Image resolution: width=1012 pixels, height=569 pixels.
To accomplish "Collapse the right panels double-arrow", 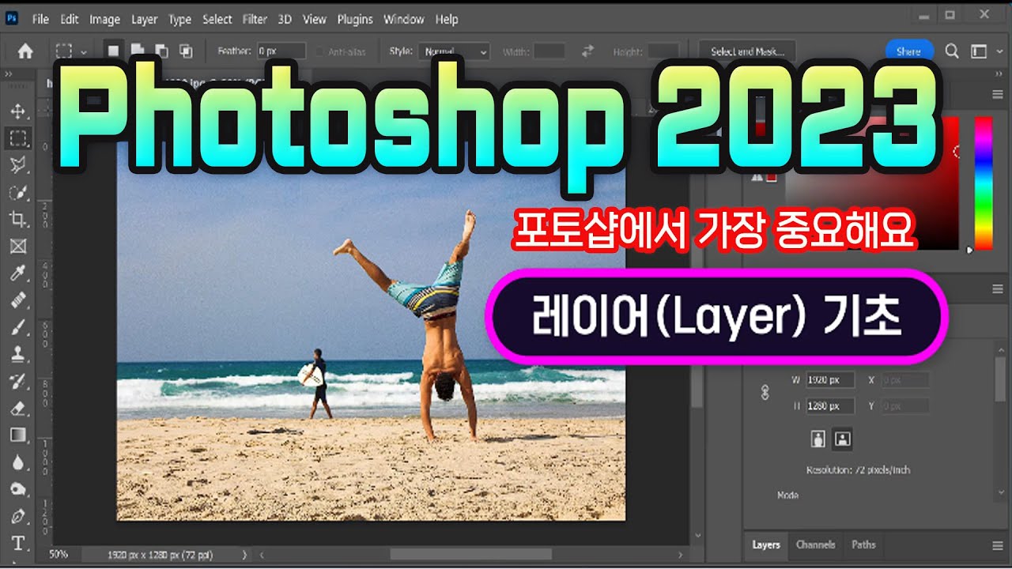I will pos(999,73).
